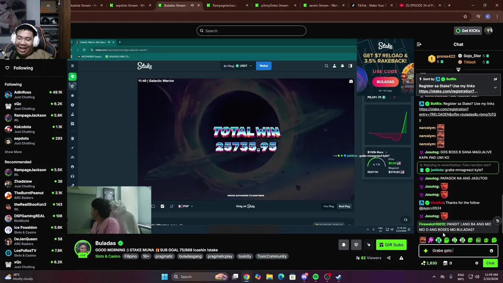
Task: Open Zhadstew recommended channel
Action: pos(33,184)
